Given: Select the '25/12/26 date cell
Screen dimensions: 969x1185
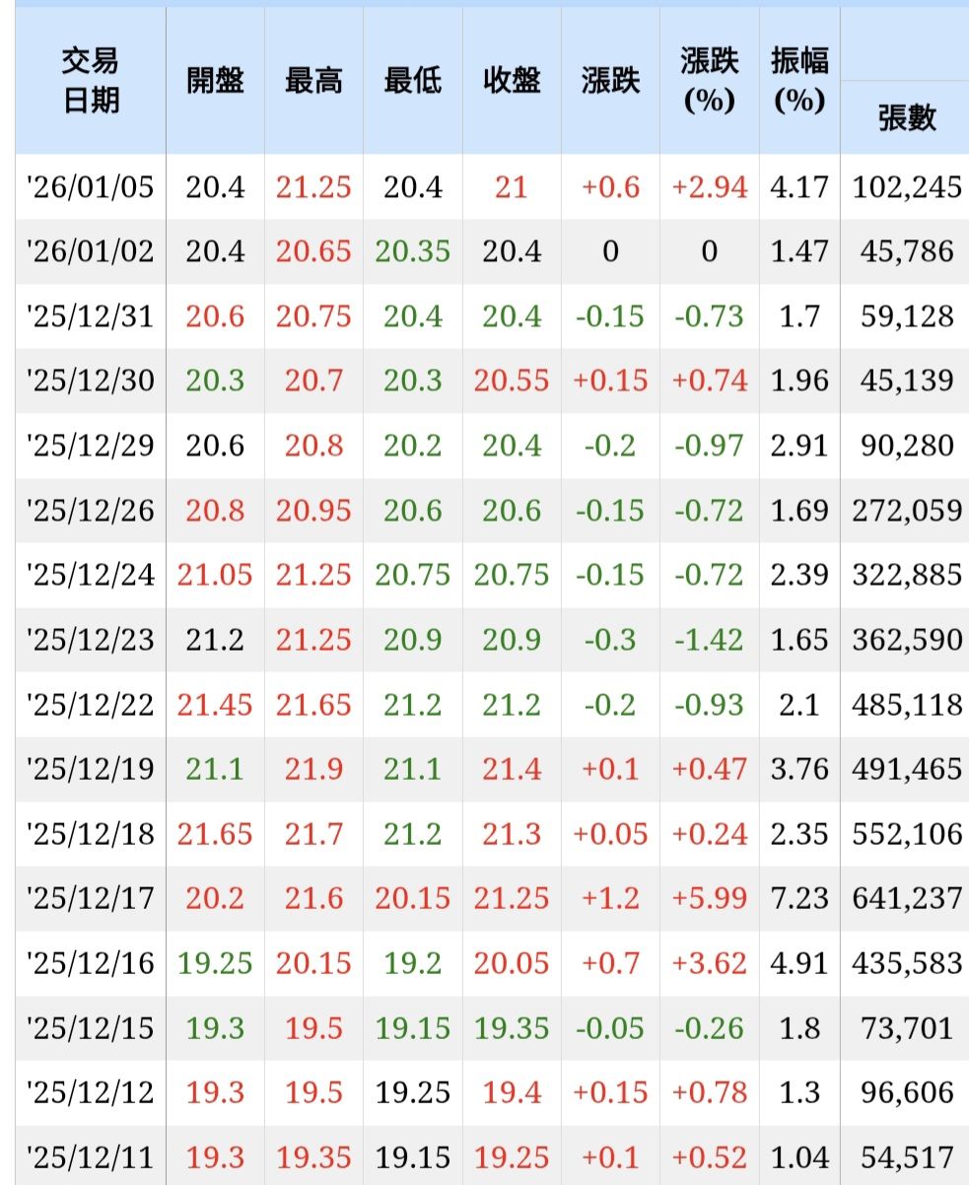Looking at the screenshot, I should (91, 511).
